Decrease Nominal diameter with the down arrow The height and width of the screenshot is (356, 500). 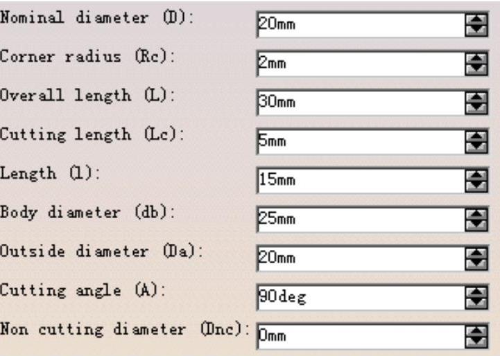coord(476,28)
